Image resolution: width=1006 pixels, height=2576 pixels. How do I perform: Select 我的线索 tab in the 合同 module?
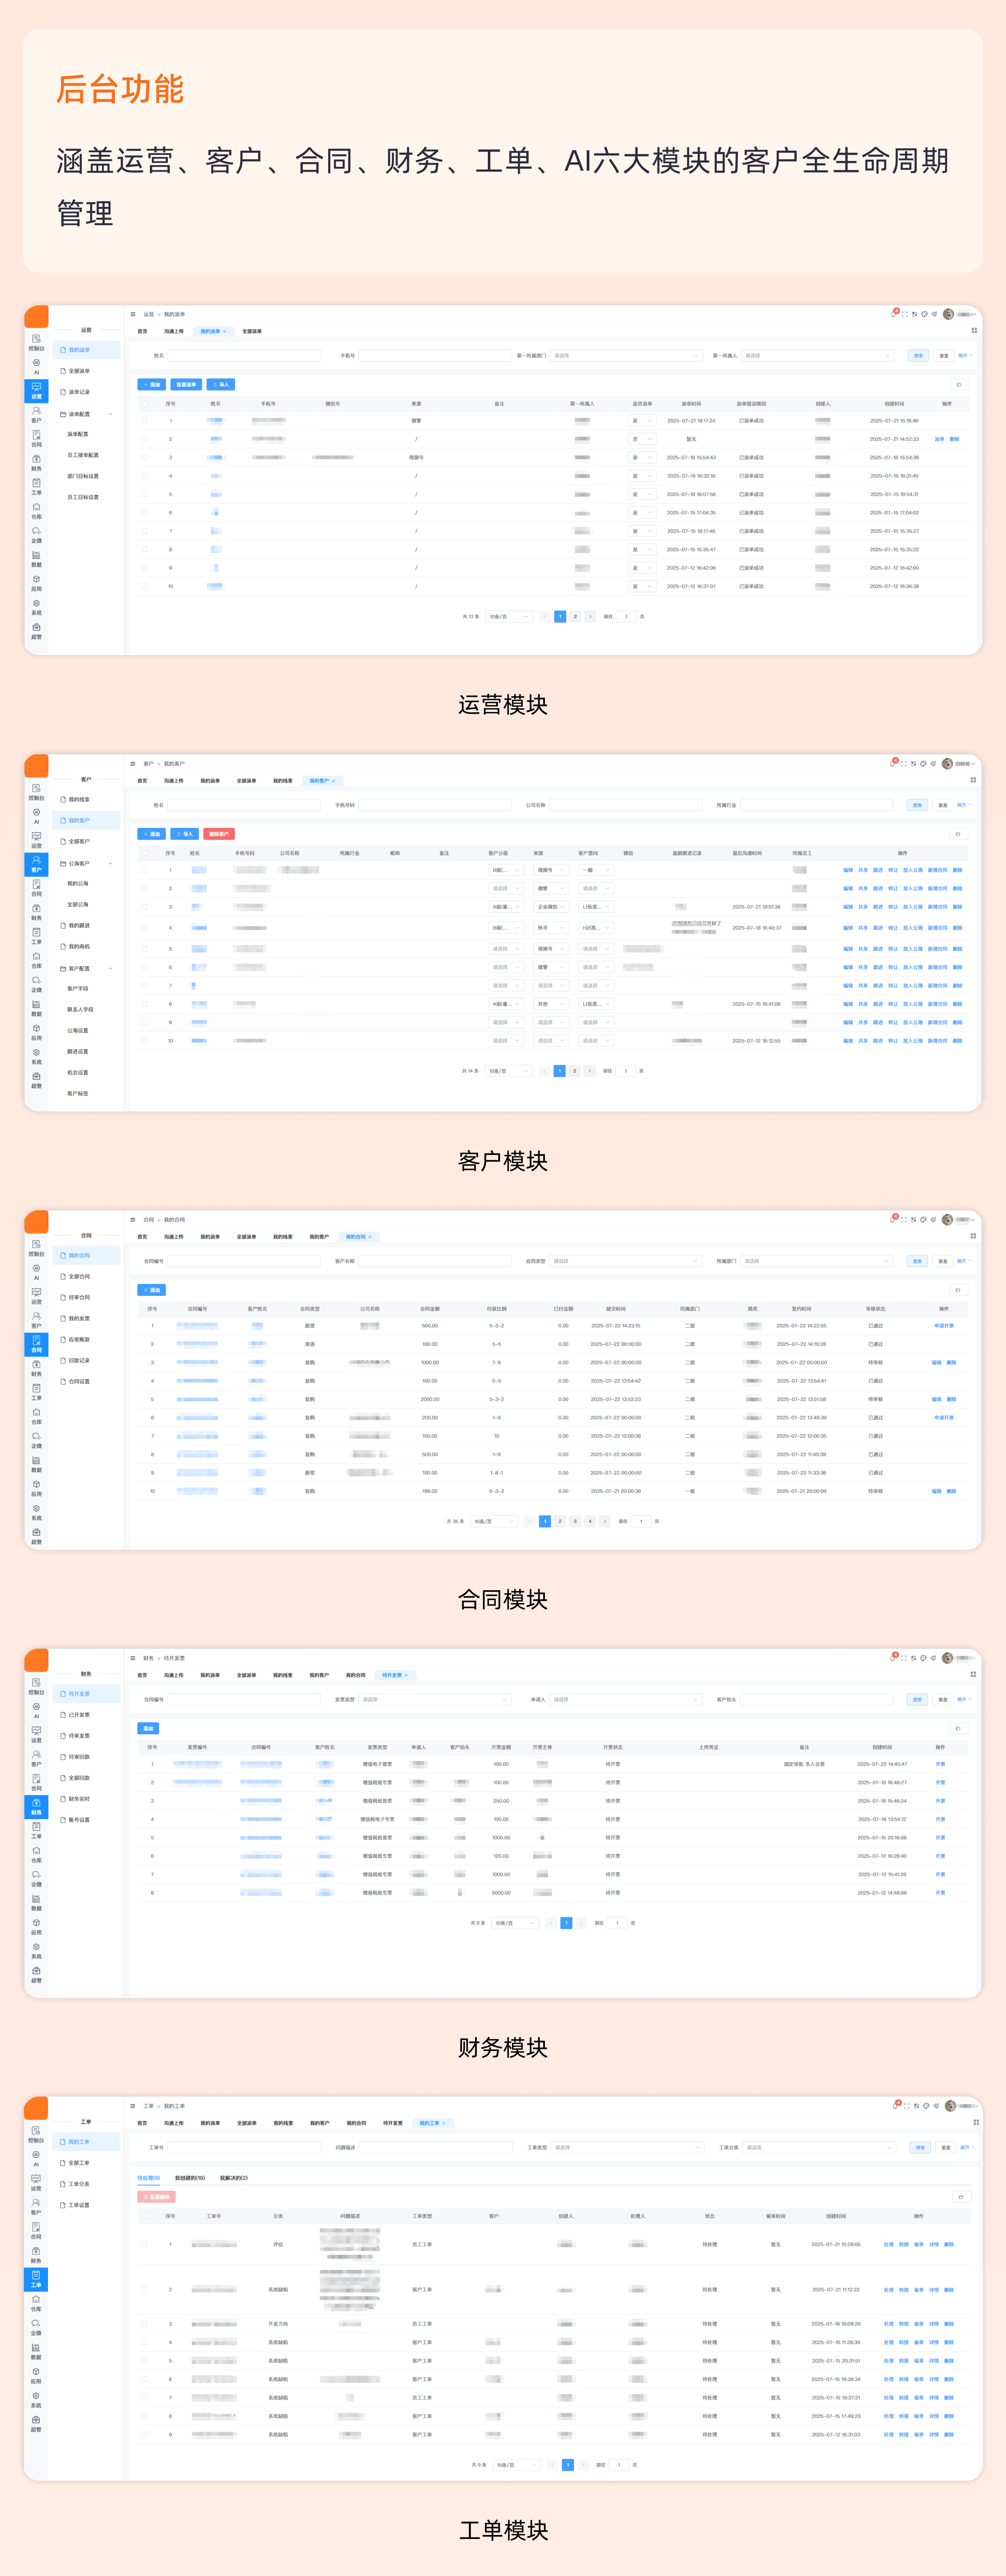click(x=283, y=1237)
